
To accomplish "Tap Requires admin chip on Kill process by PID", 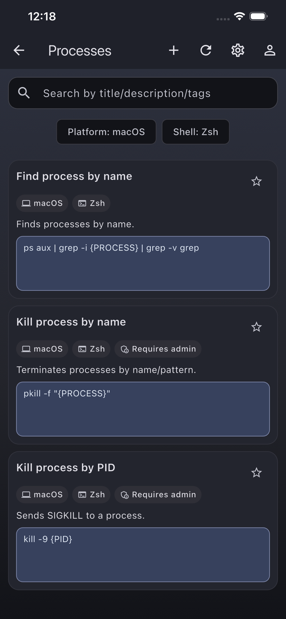I will [x=158, y=494].
